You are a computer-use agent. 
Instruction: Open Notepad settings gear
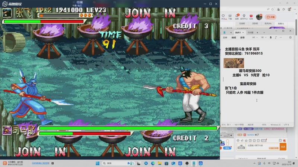290,37
